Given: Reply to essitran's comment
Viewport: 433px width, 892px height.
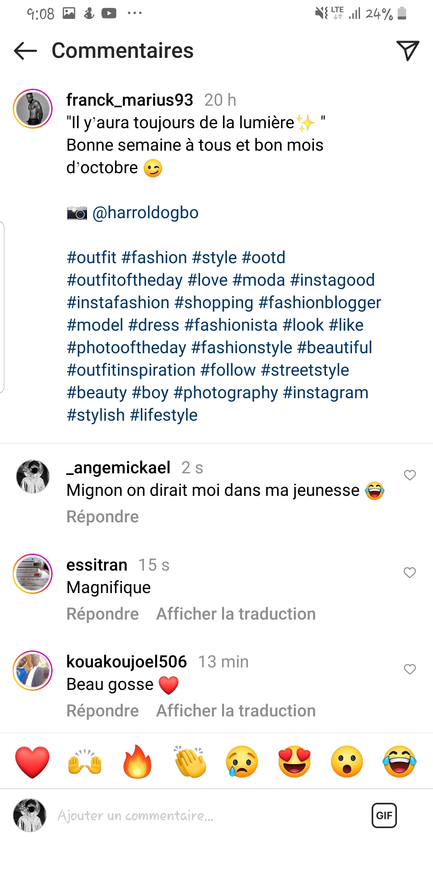Looking at the screenshot, I should click(x=103, y=614).
